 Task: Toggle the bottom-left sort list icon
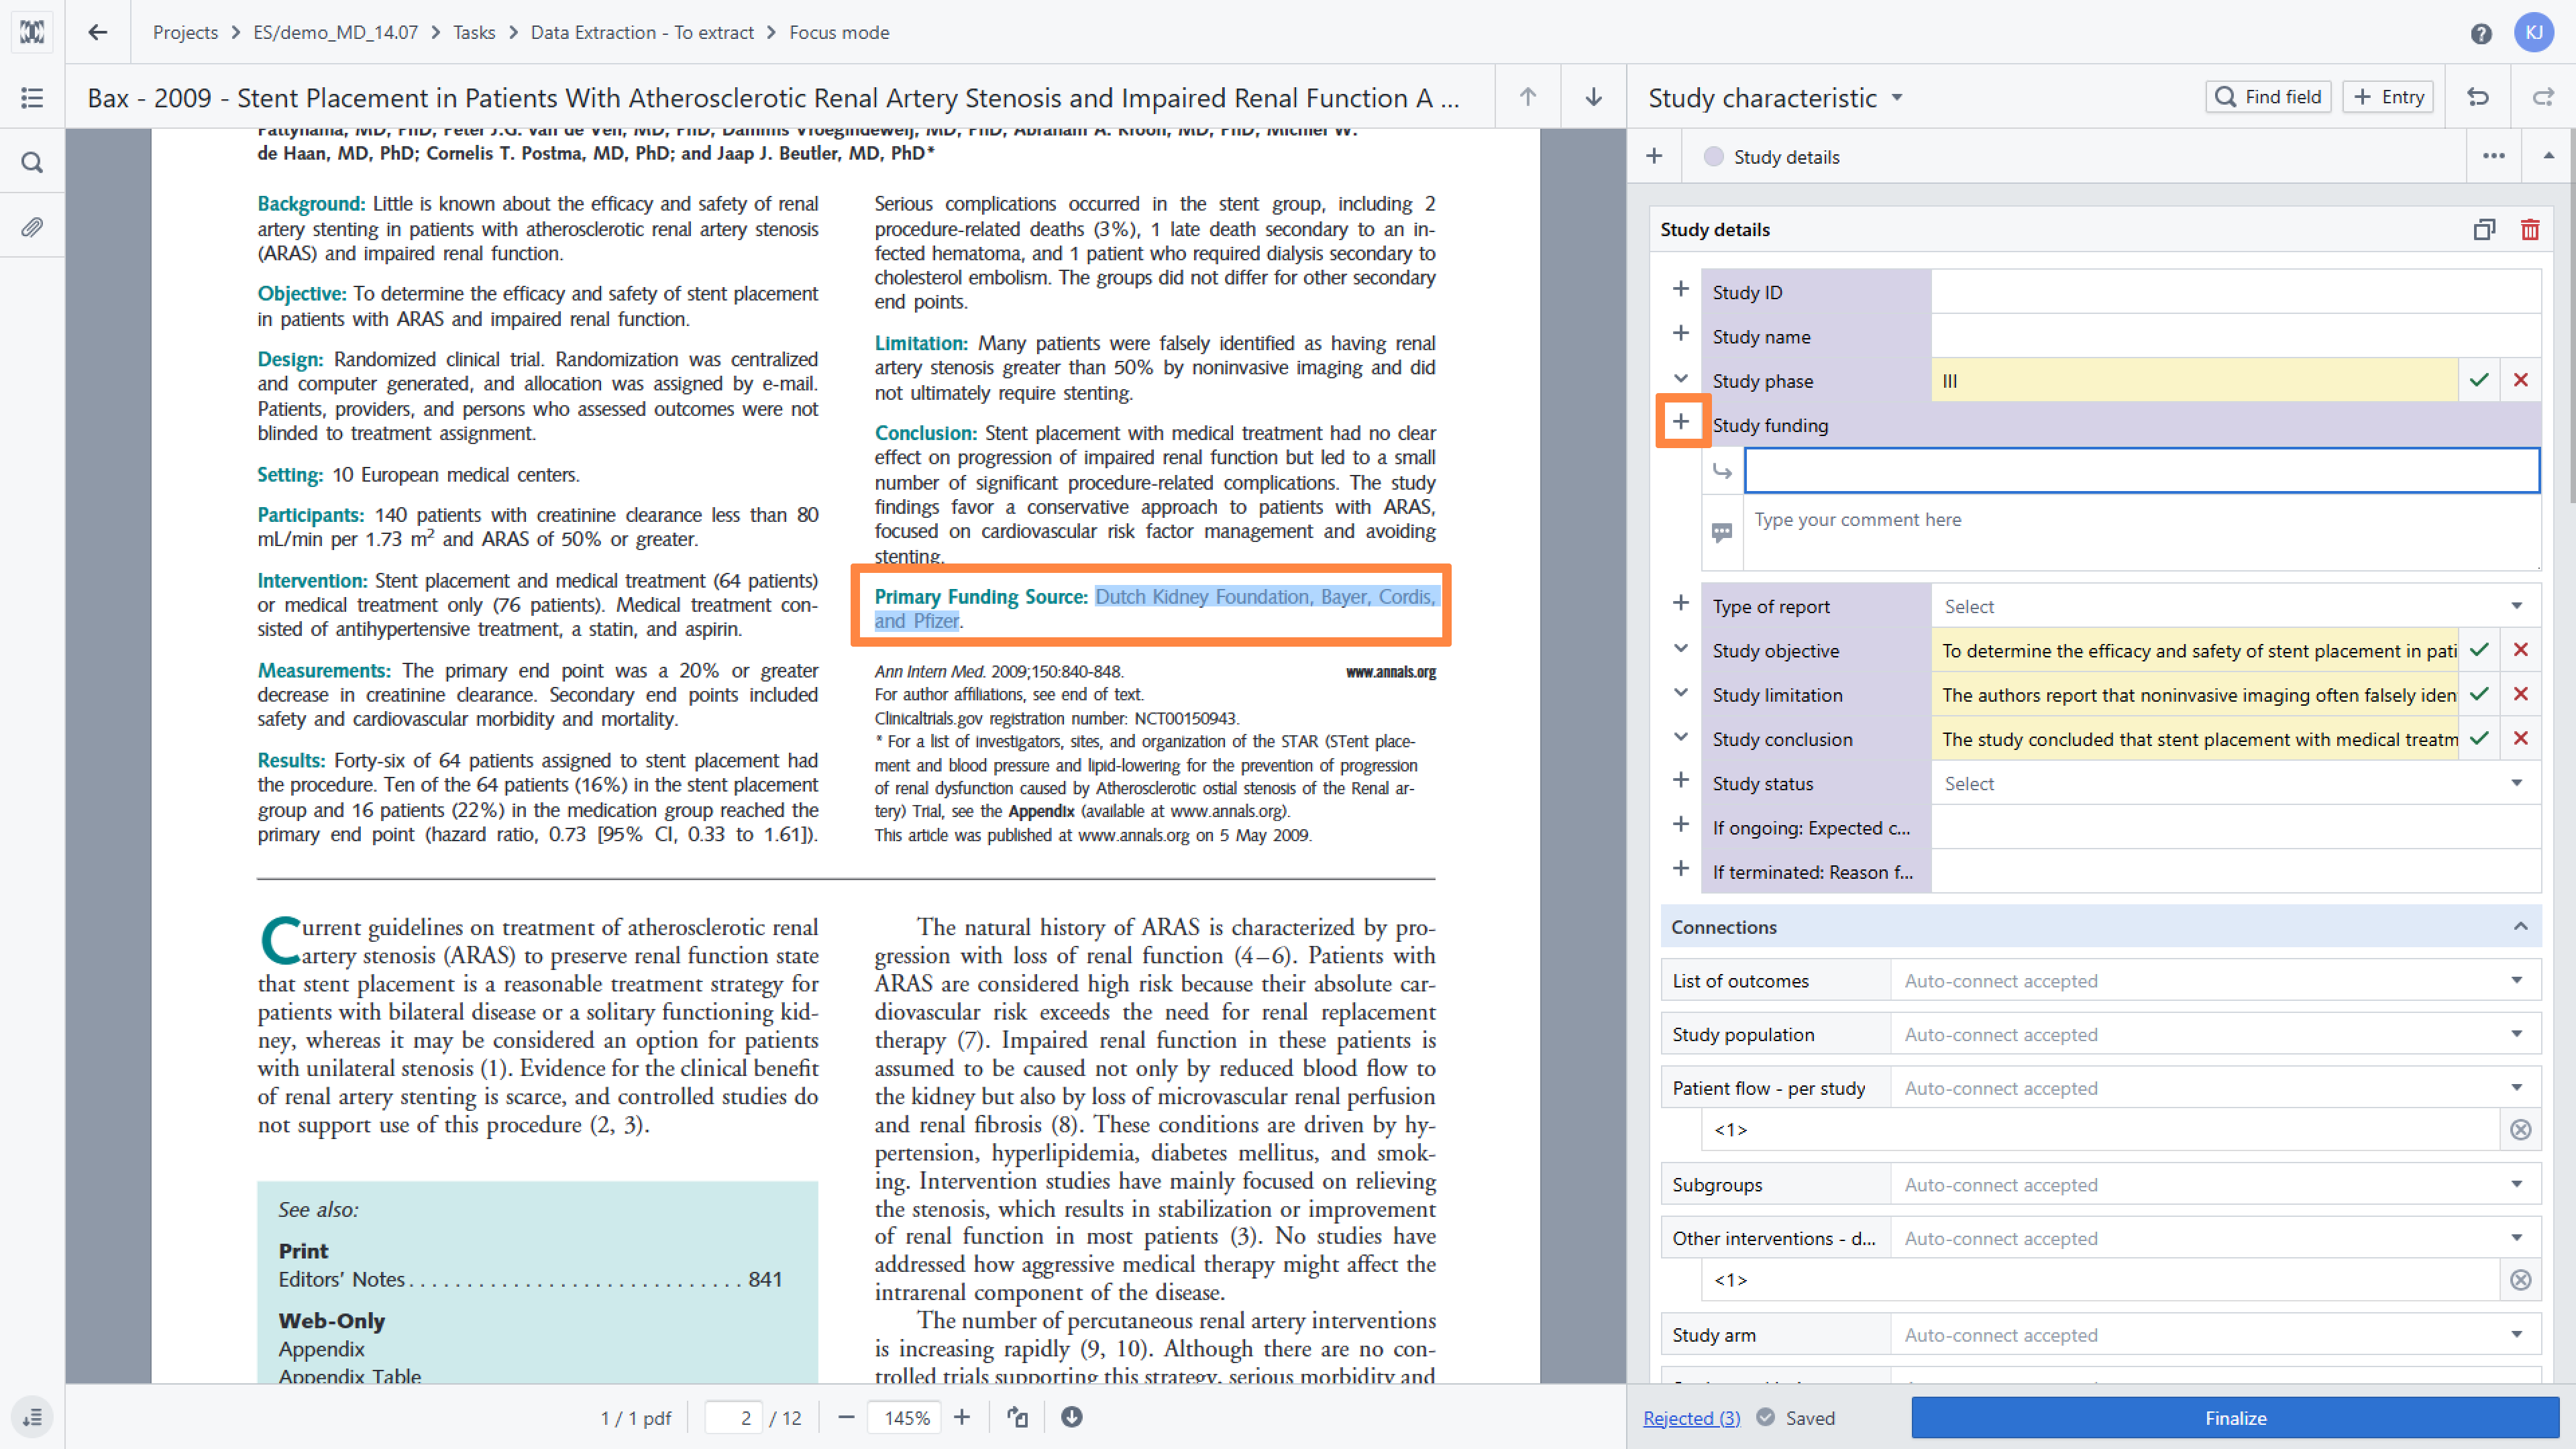pyautogui.click(x=32, y=1417)
